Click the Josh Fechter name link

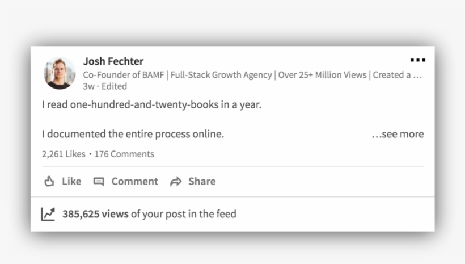[x=113, y=61]
